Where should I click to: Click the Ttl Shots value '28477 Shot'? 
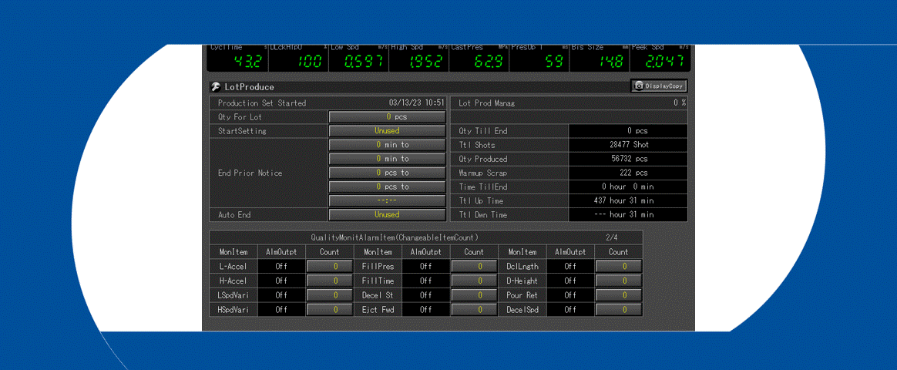coord(628,145)
